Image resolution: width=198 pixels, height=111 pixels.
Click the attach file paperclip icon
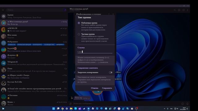pos(71,104)
